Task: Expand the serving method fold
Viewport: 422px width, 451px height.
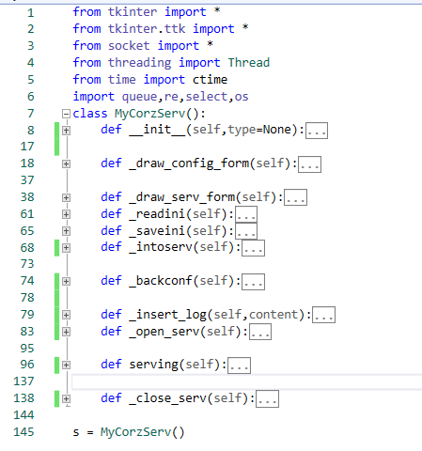Action: pyautogui.click(x=66, y=365)
